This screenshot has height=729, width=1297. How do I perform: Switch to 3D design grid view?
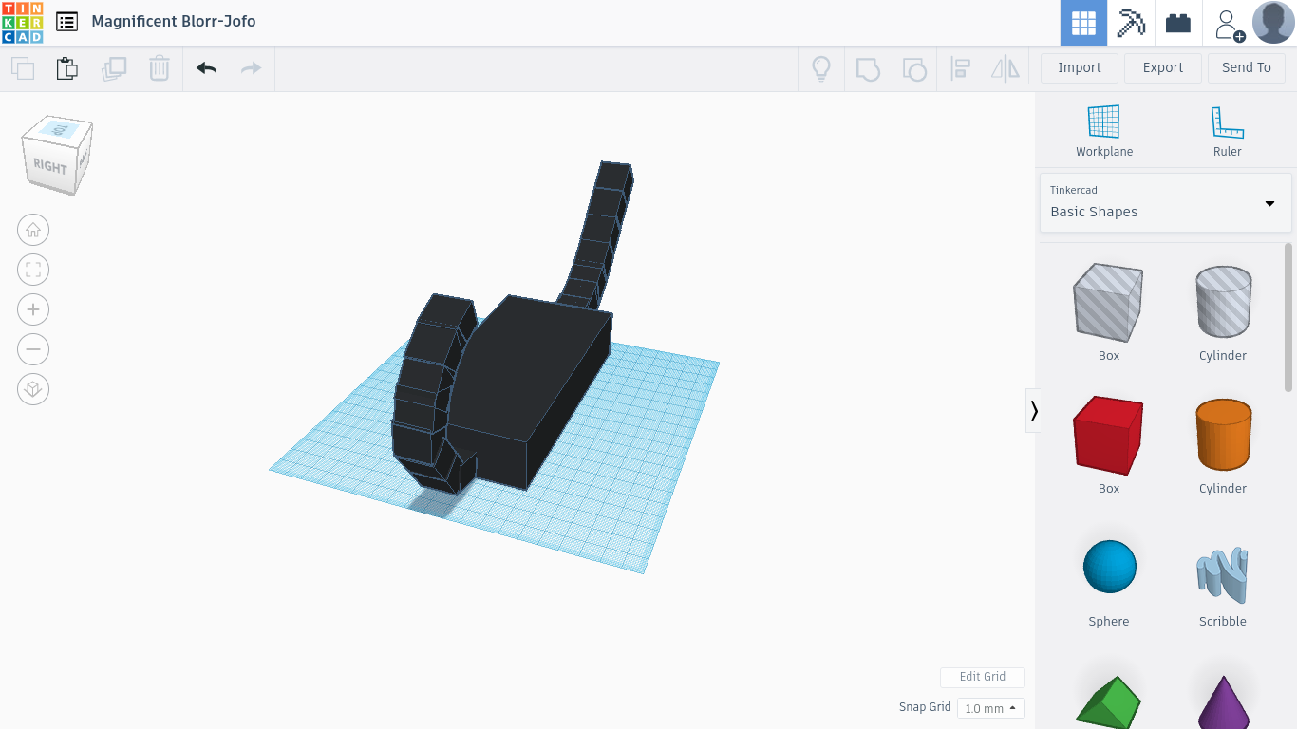(1083, 23)
